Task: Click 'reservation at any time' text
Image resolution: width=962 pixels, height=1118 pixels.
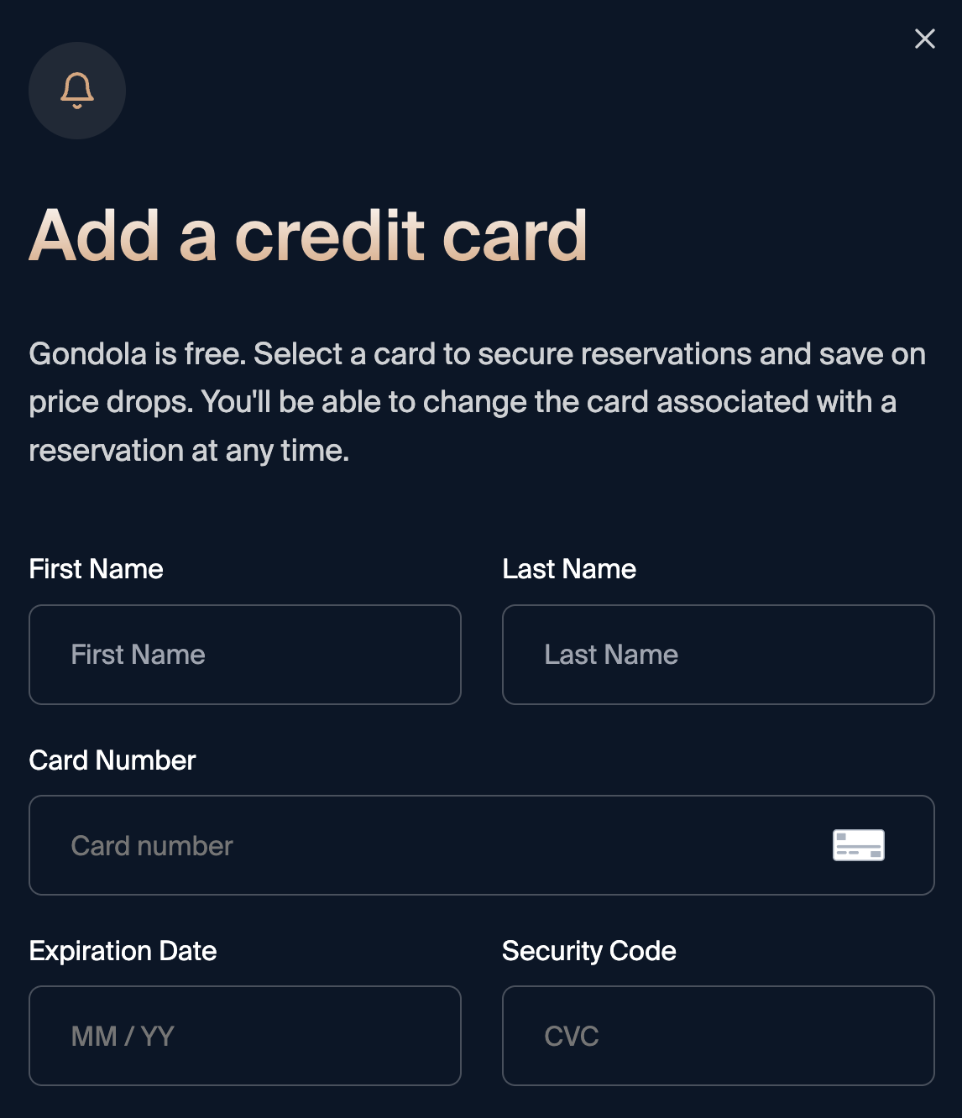Action: pyautogui.click(x=188, y=451)
